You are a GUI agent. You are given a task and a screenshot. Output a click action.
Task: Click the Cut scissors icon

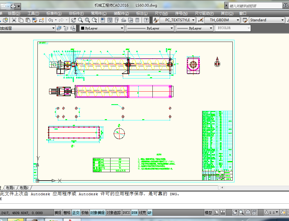point(14,20)
